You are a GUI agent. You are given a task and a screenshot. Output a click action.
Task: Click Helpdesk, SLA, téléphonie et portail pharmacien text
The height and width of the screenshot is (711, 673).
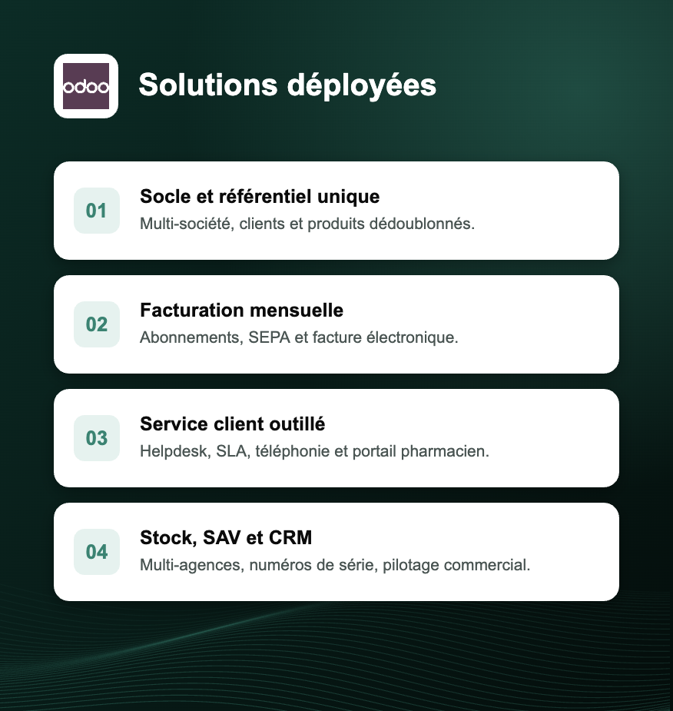tap(314, 451)
